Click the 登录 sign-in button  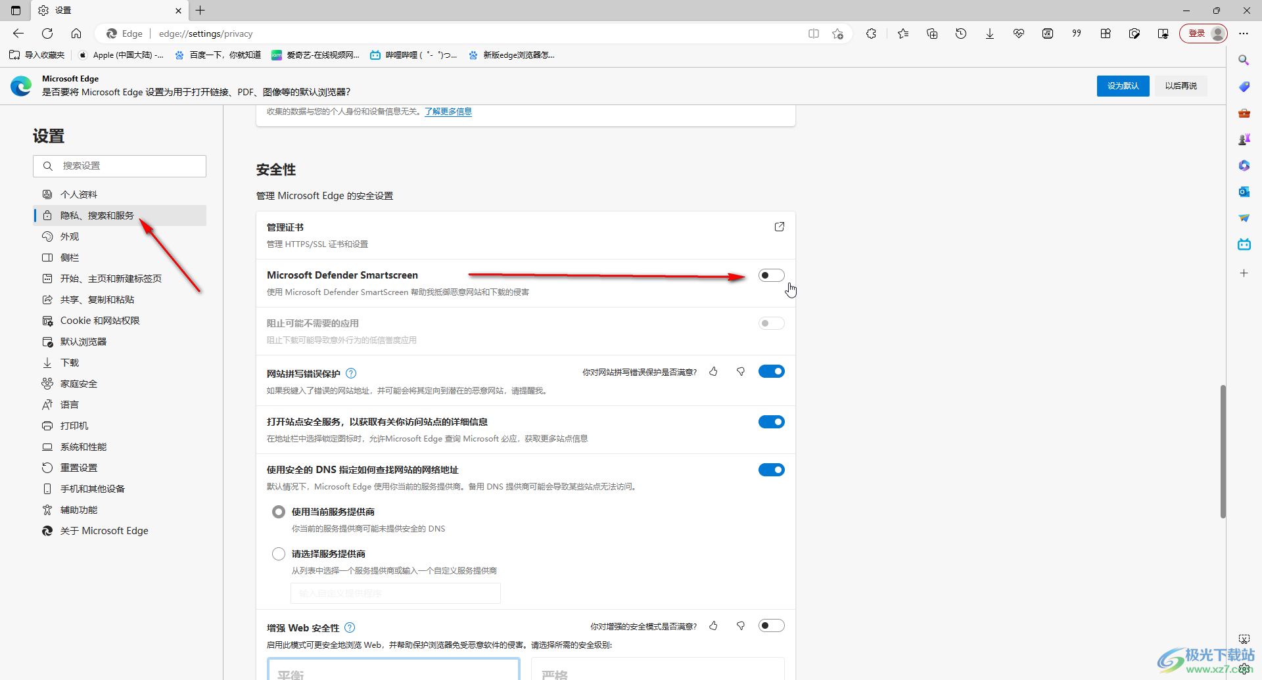1203,34
